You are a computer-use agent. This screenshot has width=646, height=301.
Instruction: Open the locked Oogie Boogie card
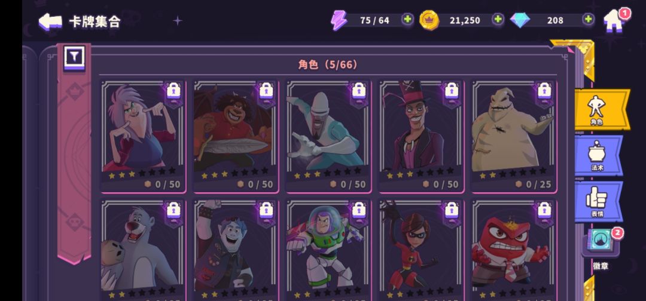pyautogui.click(x=514, y=137)
